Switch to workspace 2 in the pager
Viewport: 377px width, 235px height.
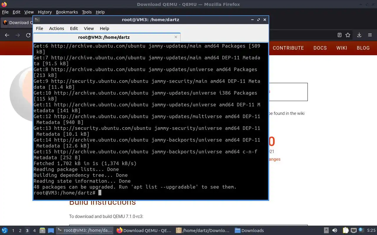(20, 231)
